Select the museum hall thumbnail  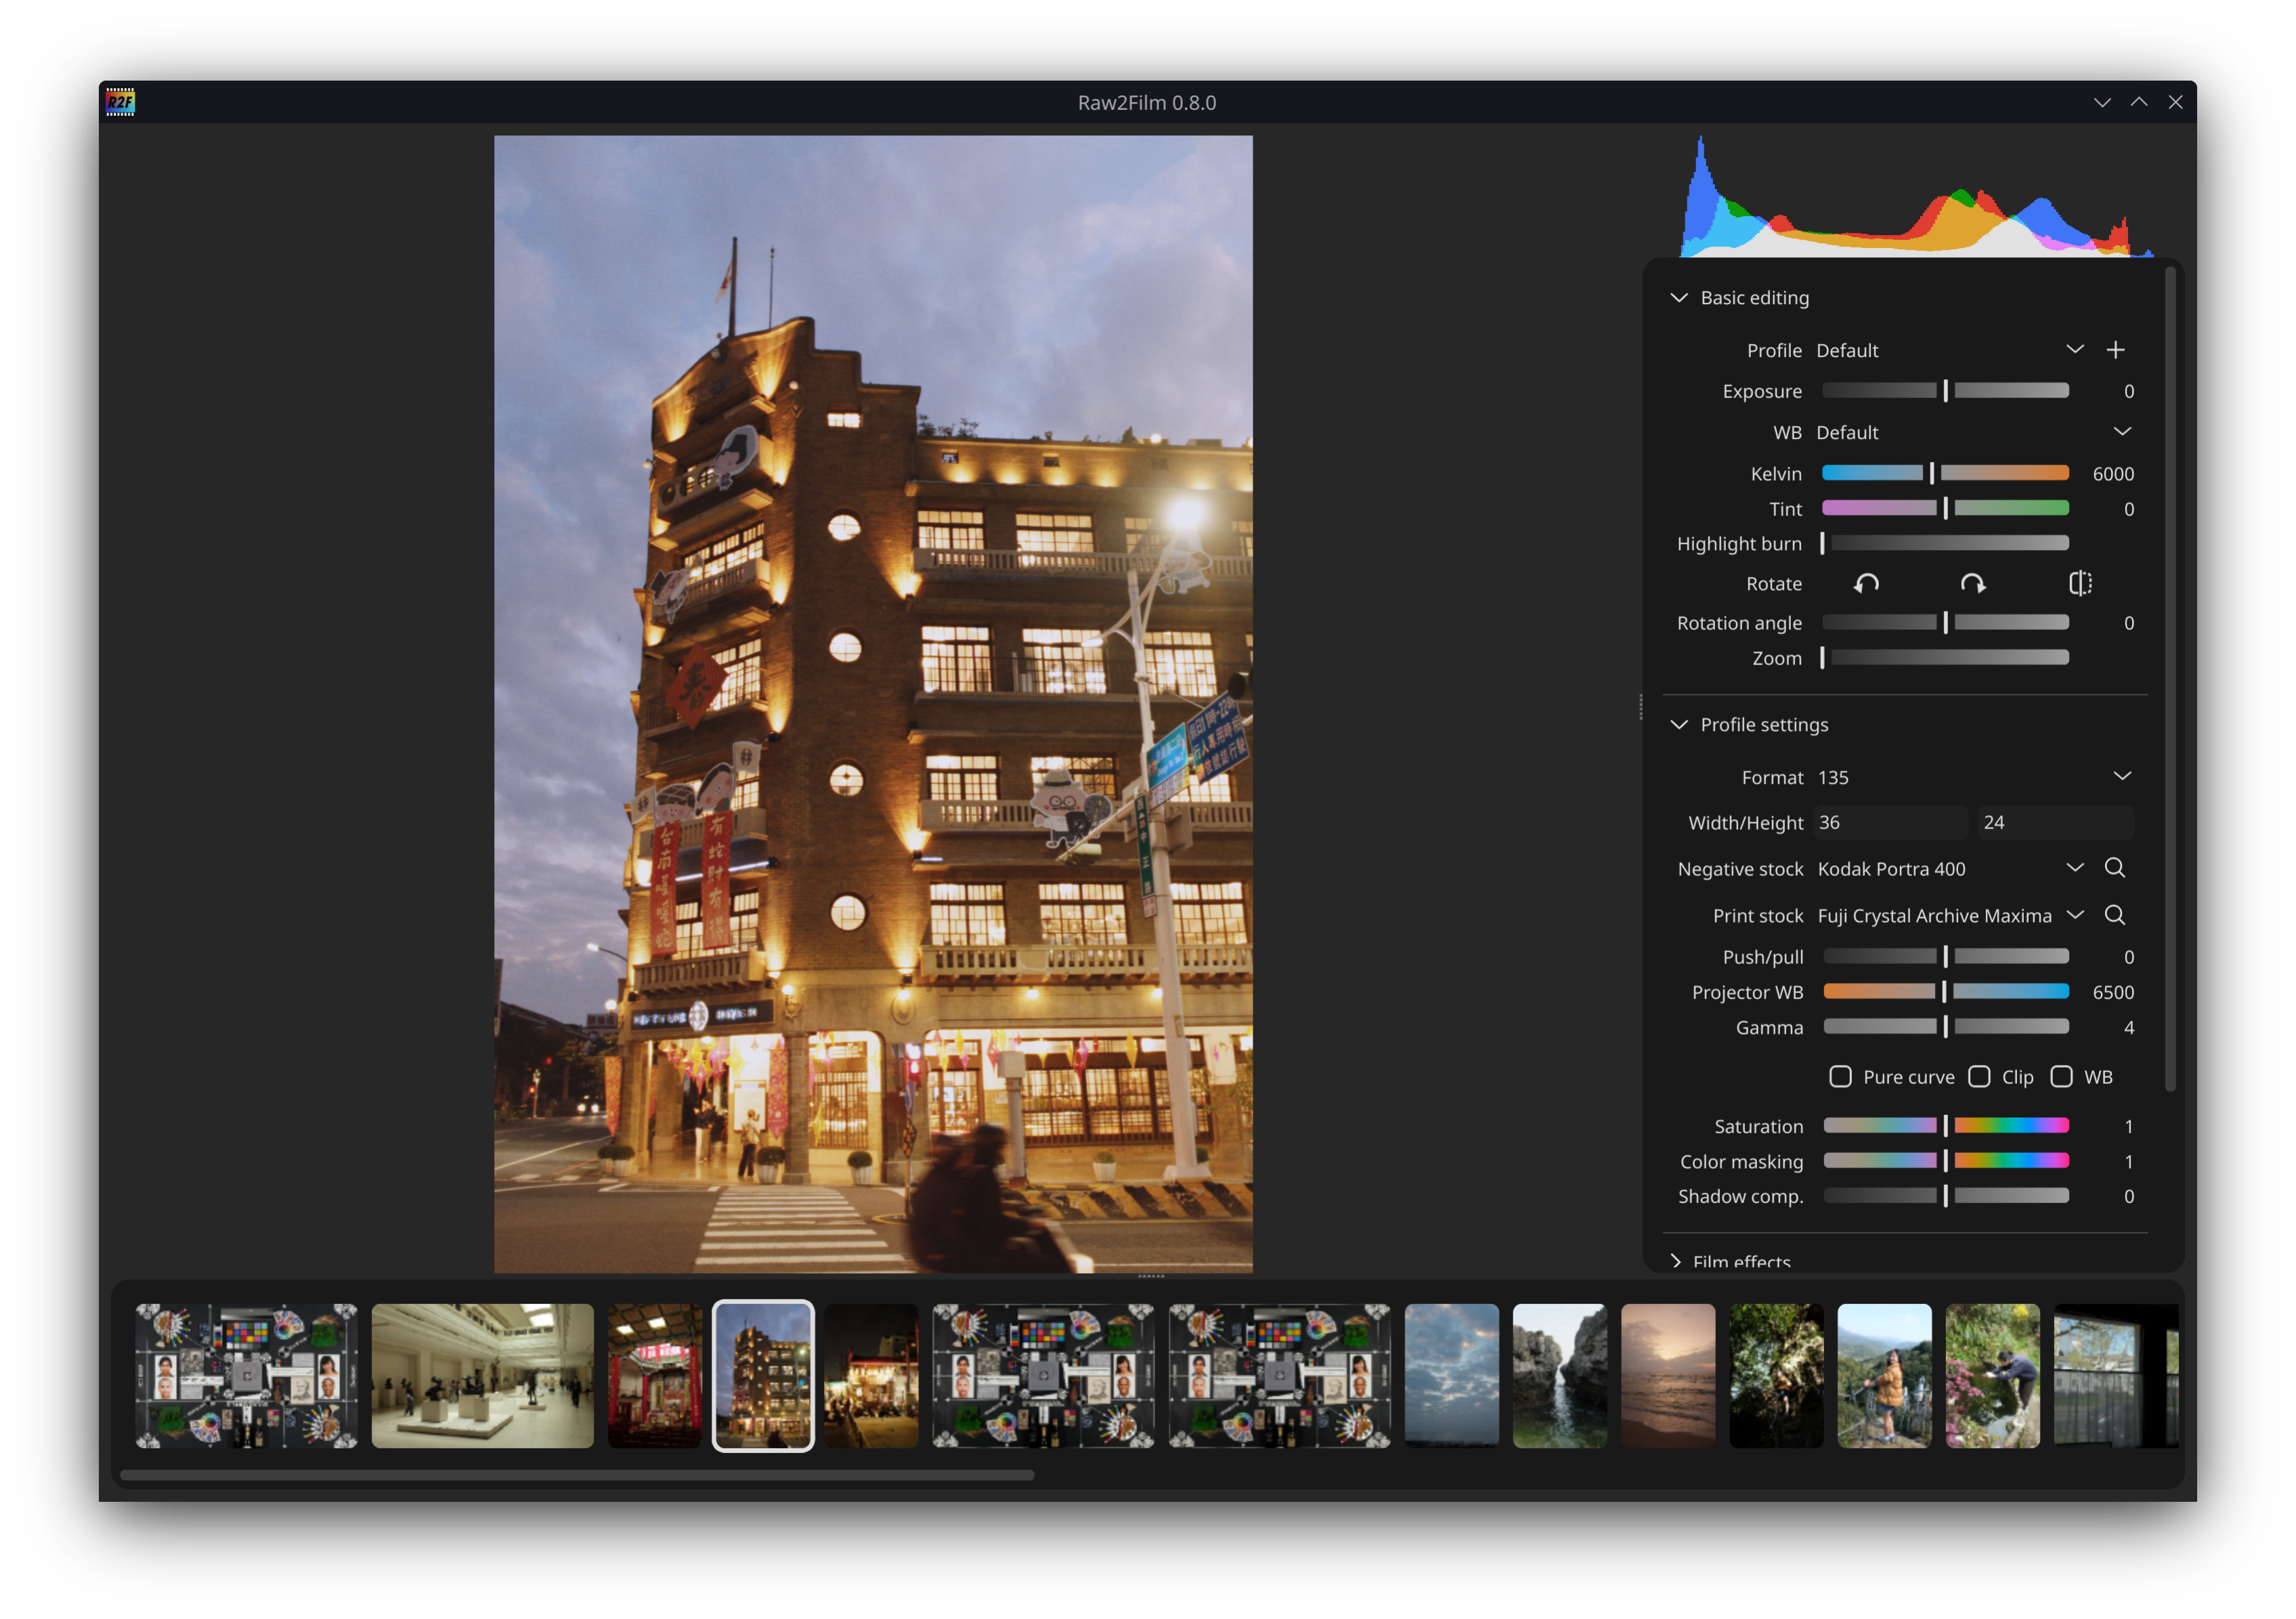(x=482, y=1376)
